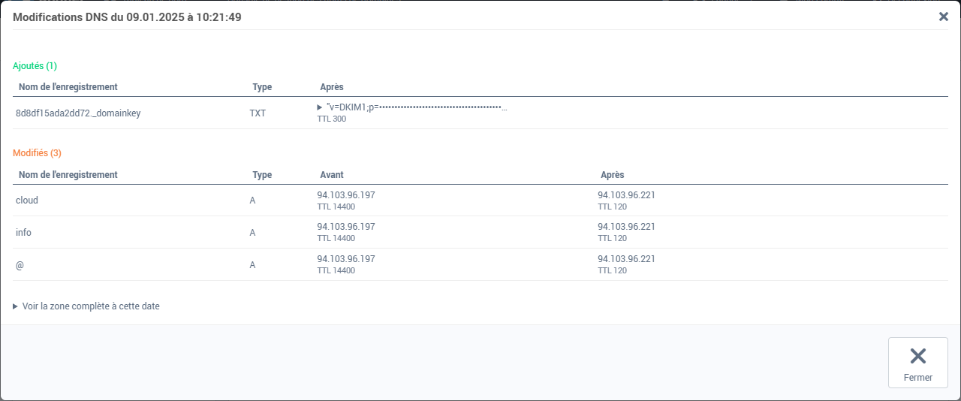Image resolution: width=961 pixels, height=401 pixels.
Task: Click the @ root record name
Action: pyautogui.click(x=20, y=265)
